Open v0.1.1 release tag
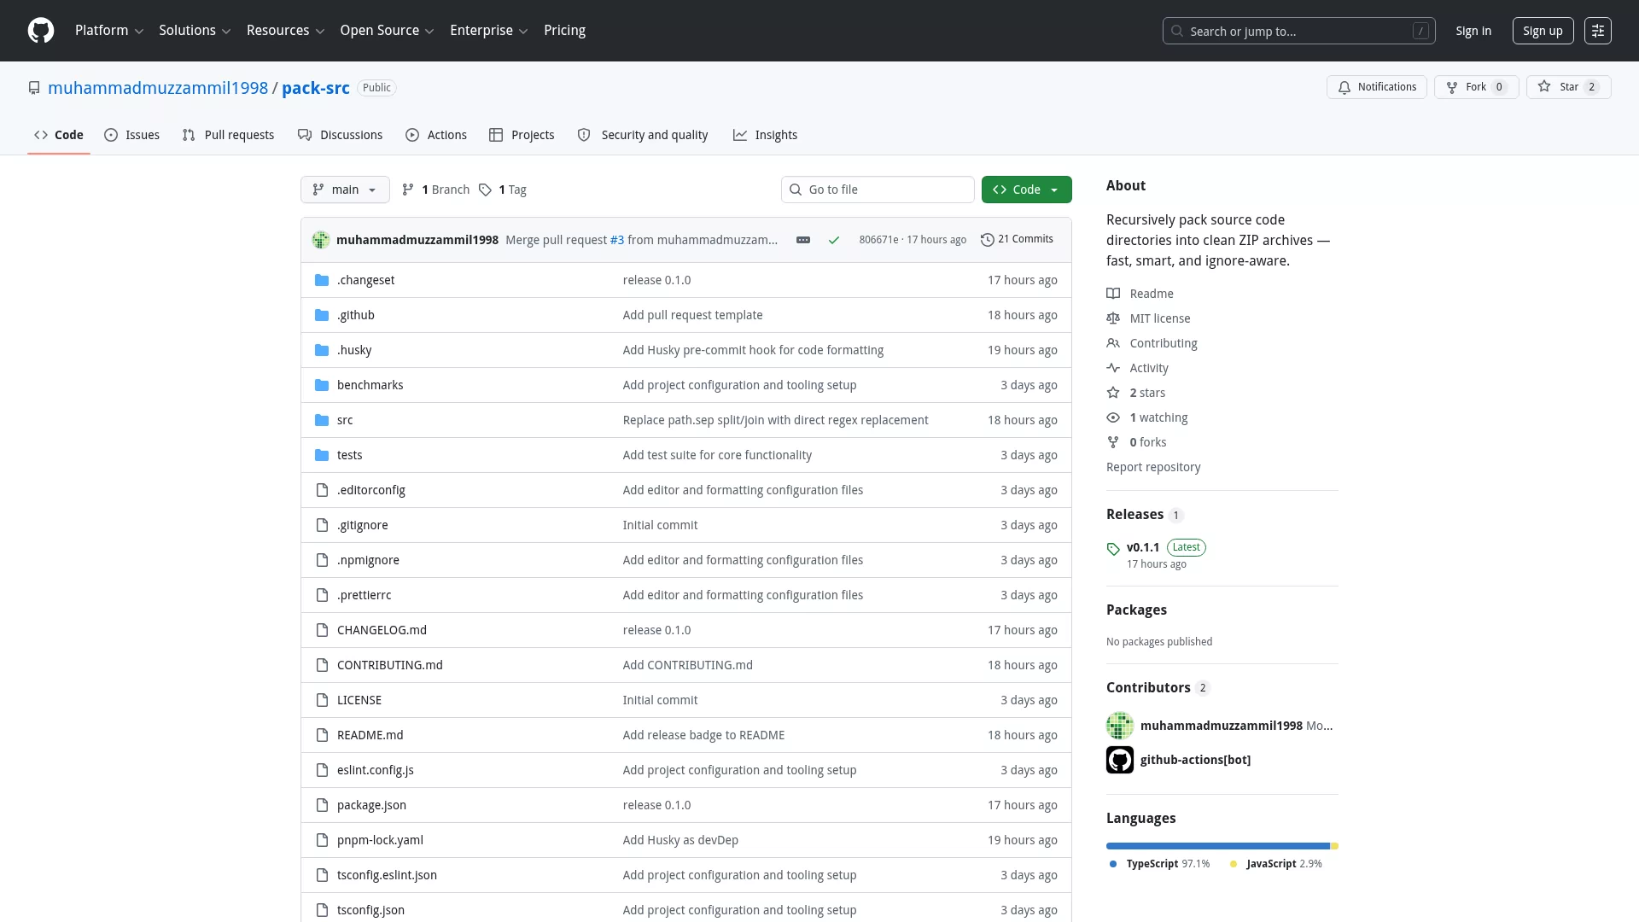1639x922 pixels. click(x=1143, y=547)
